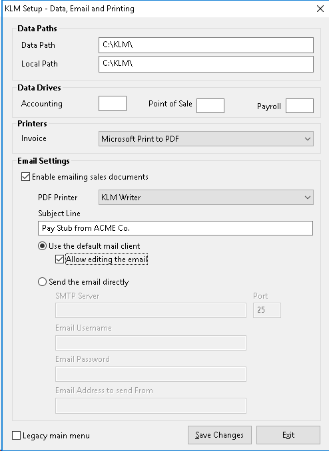Screen dimensions: 329x451
Task: Enable the Legacy main menu checkbox
Action: click(x=17, y=436)
